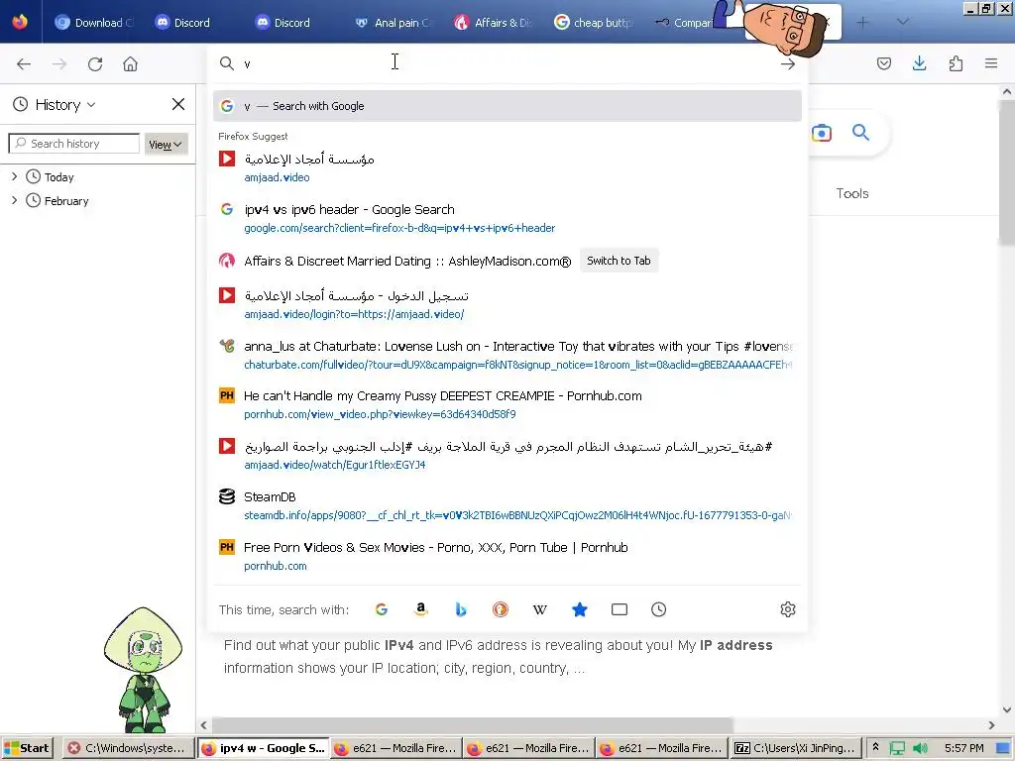Search with Bing one-off icon
The image size is (1015, 761).
pos(460,609)
